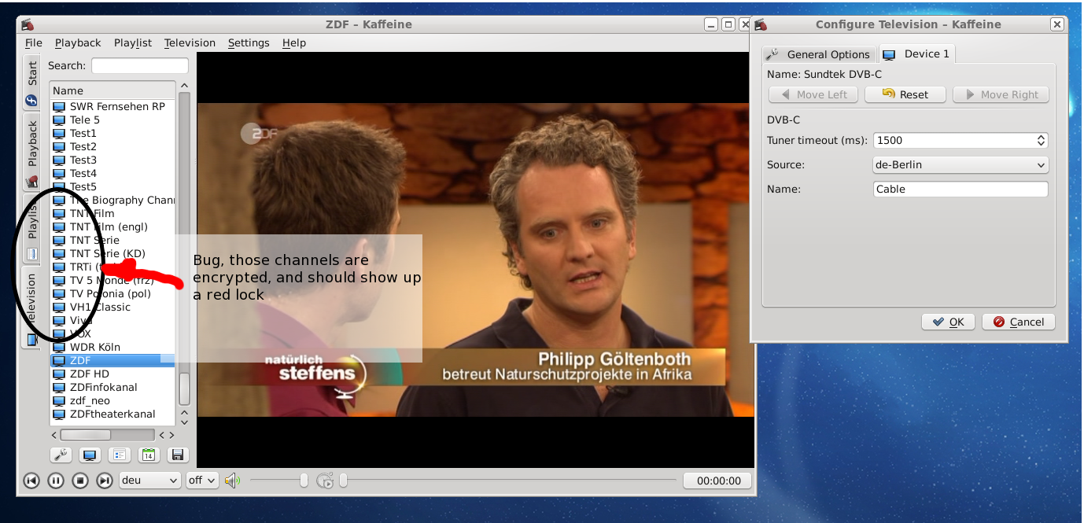Switch to the Playlist side tab
Viewport: 1084px width, 523px height.
pyautogui.click(x=32, y=229)
